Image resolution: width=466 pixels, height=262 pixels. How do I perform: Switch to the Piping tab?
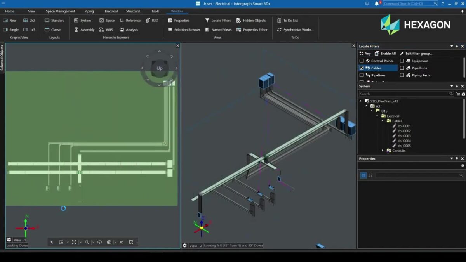point(89,11)
